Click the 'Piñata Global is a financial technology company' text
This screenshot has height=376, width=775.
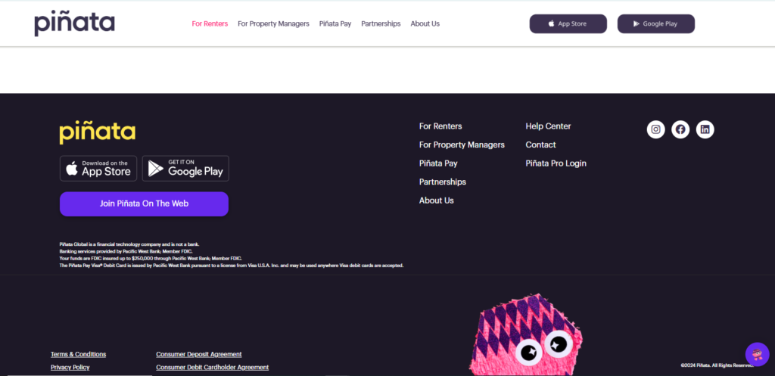tap(129, 244)
